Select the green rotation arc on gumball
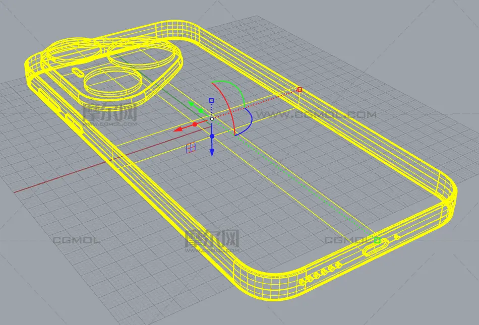This screenshot has width=479, height=325. click(x=233, y=86)
